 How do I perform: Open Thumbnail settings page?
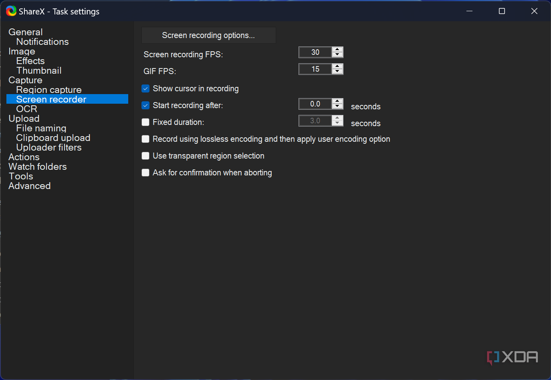[39, 70]
